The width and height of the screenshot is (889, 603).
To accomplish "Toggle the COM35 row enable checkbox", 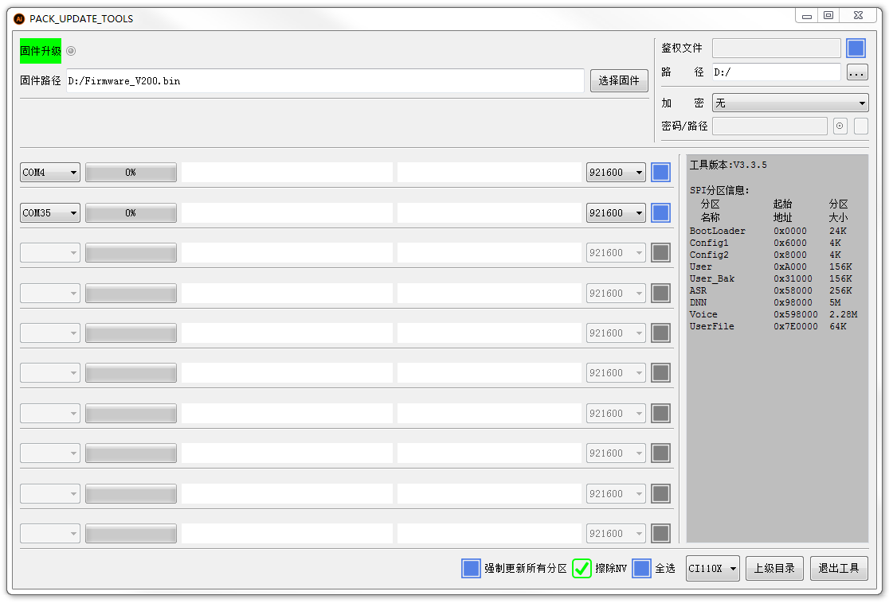I will pyautogui.click(x=660, y=212).
